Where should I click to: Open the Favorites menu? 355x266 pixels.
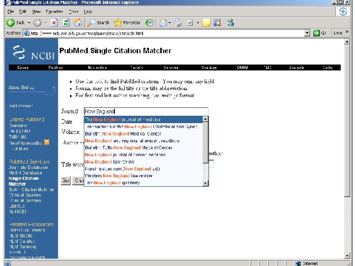click(x=54, y=11)
